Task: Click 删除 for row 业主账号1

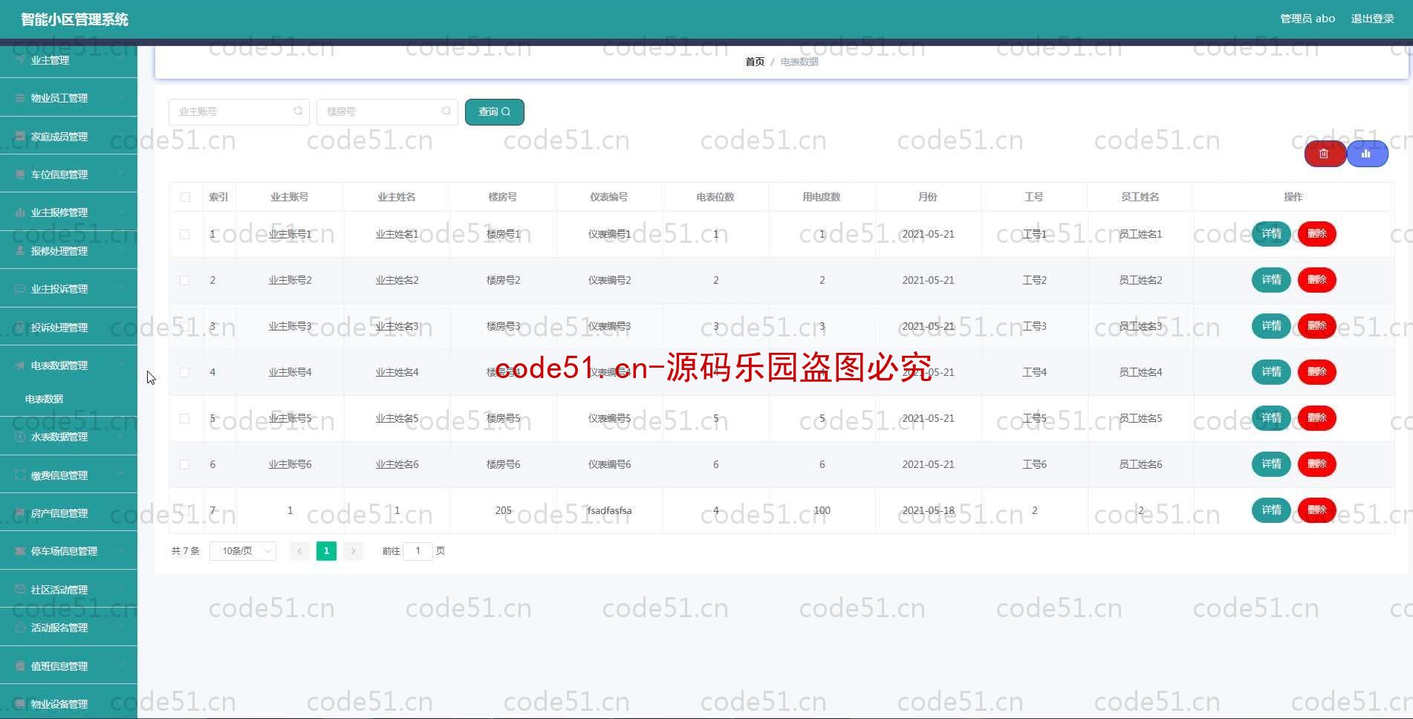Action: coord(1317,234)
